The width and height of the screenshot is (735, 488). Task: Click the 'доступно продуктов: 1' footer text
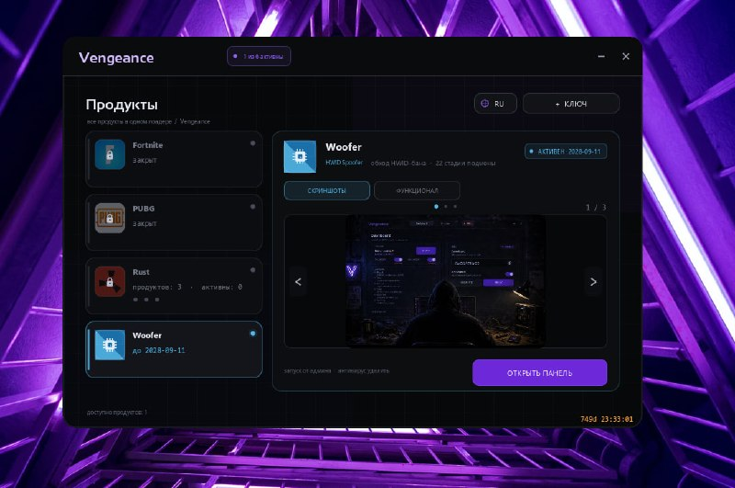click(117, 412)
